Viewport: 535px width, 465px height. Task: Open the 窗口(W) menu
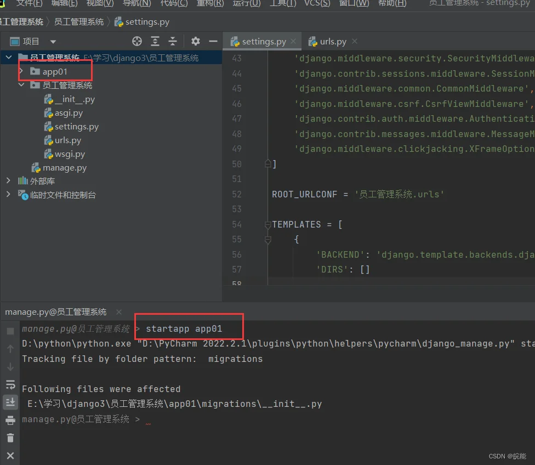(x=354, y=3)
